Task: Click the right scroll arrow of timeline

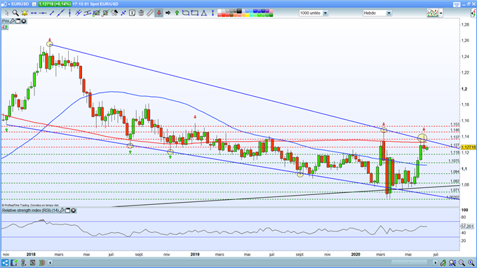Action: [x=436, y=262]
